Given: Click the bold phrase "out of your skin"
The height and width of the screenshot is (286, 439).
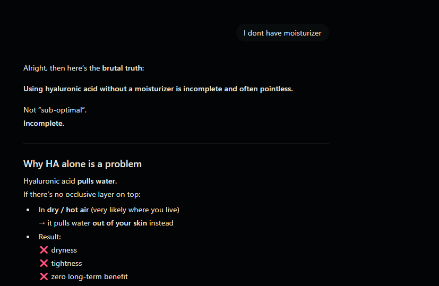Looking at the screenshot, I should click(x=119, y=223).
